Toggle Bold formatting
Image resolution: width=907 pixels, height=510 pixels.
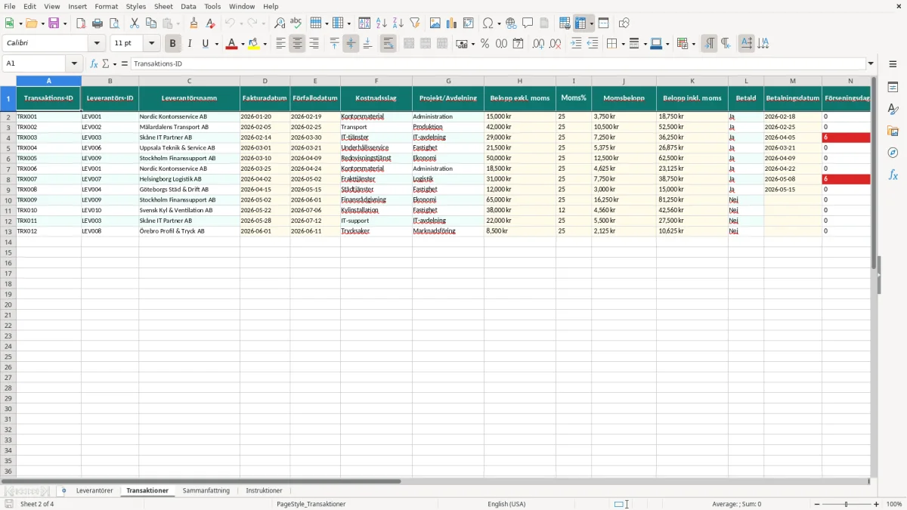[x=172, y=44]
